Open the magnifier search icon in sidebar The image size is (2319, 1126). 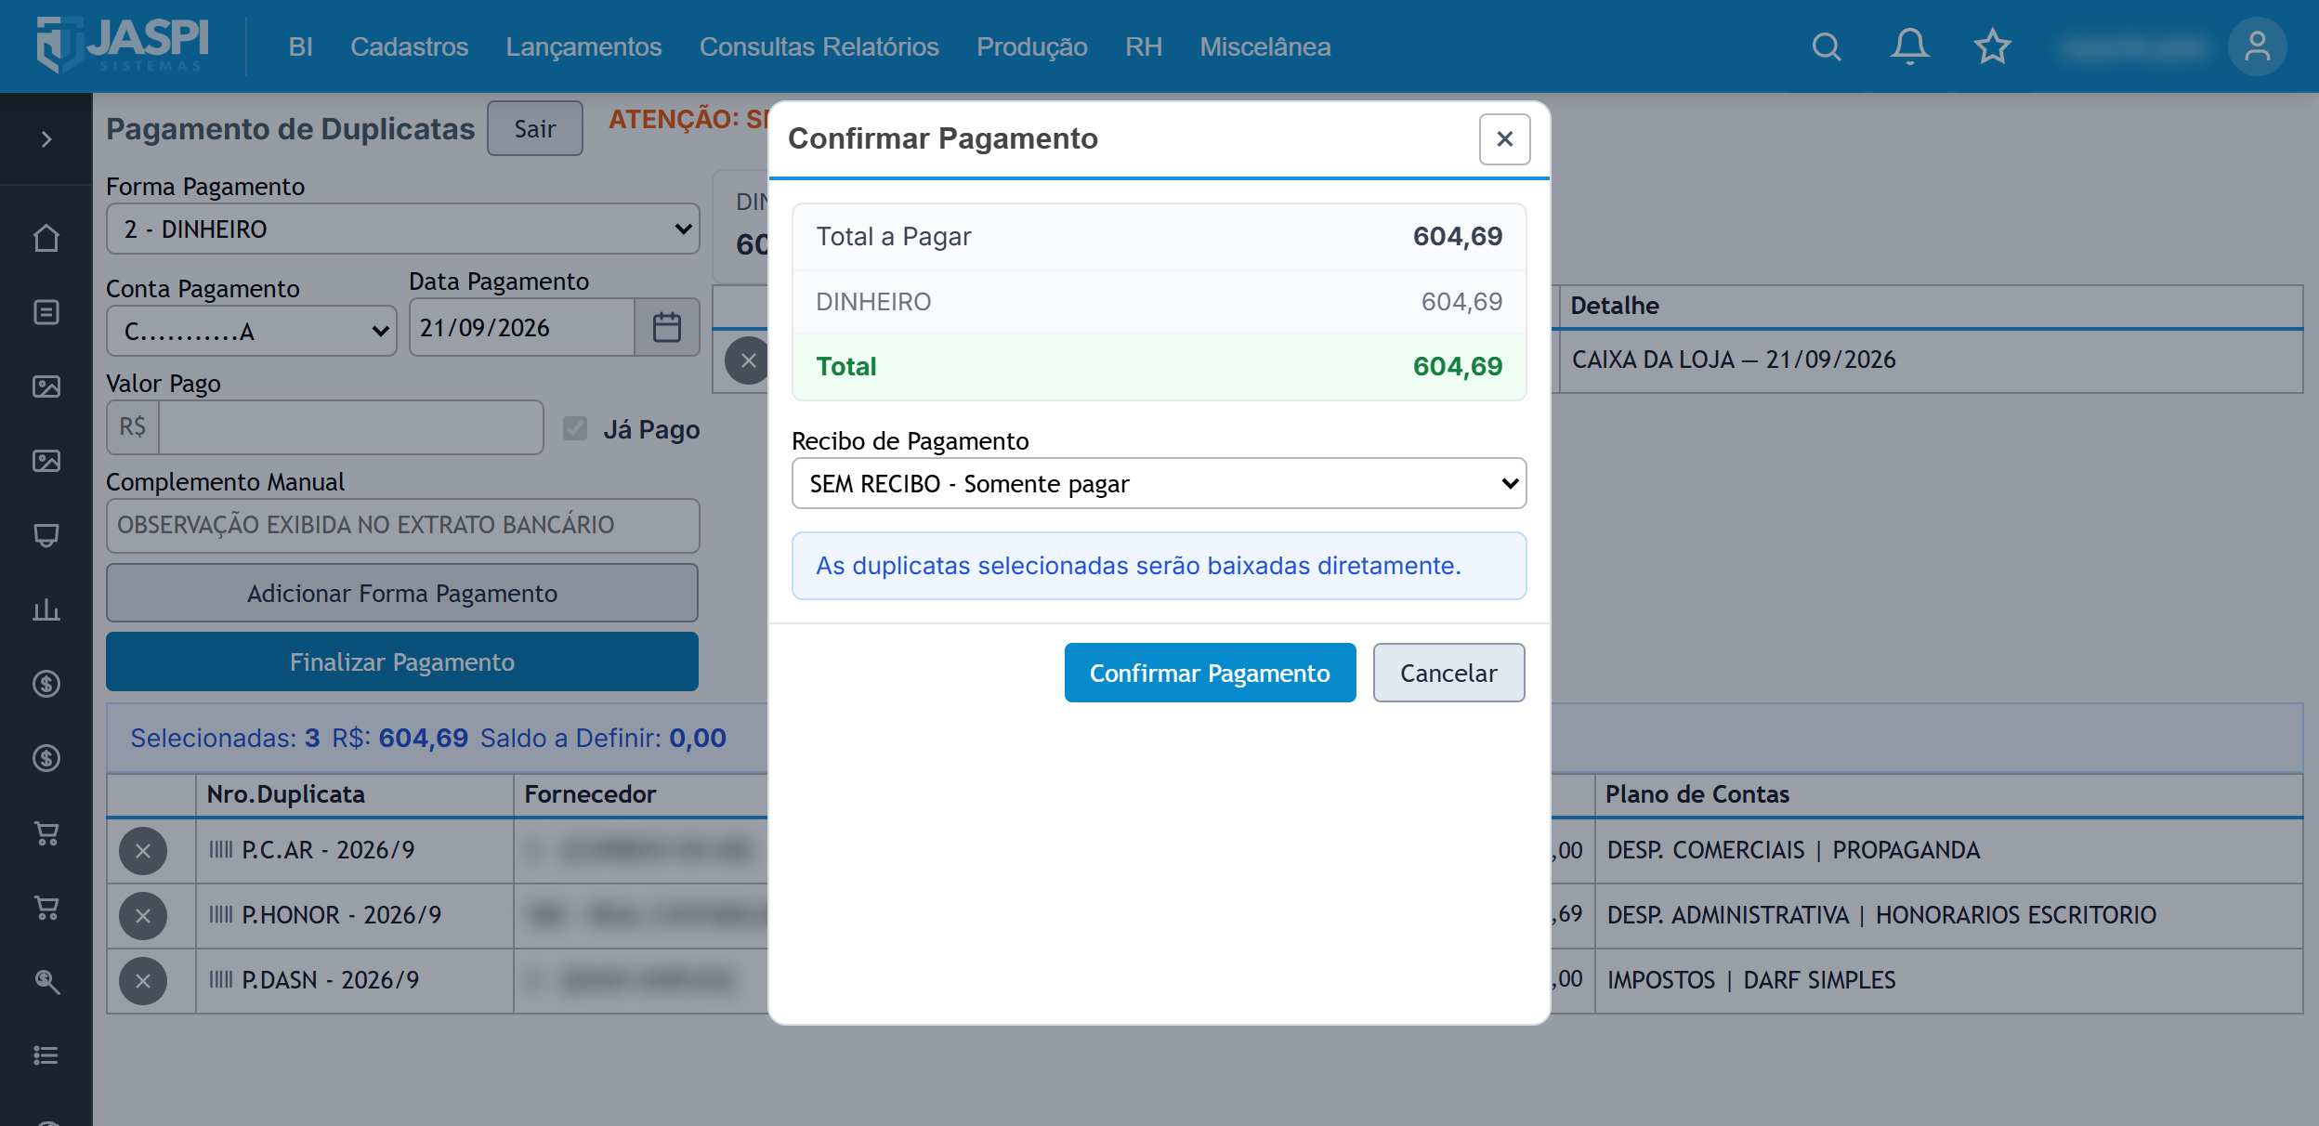(46, 981)
